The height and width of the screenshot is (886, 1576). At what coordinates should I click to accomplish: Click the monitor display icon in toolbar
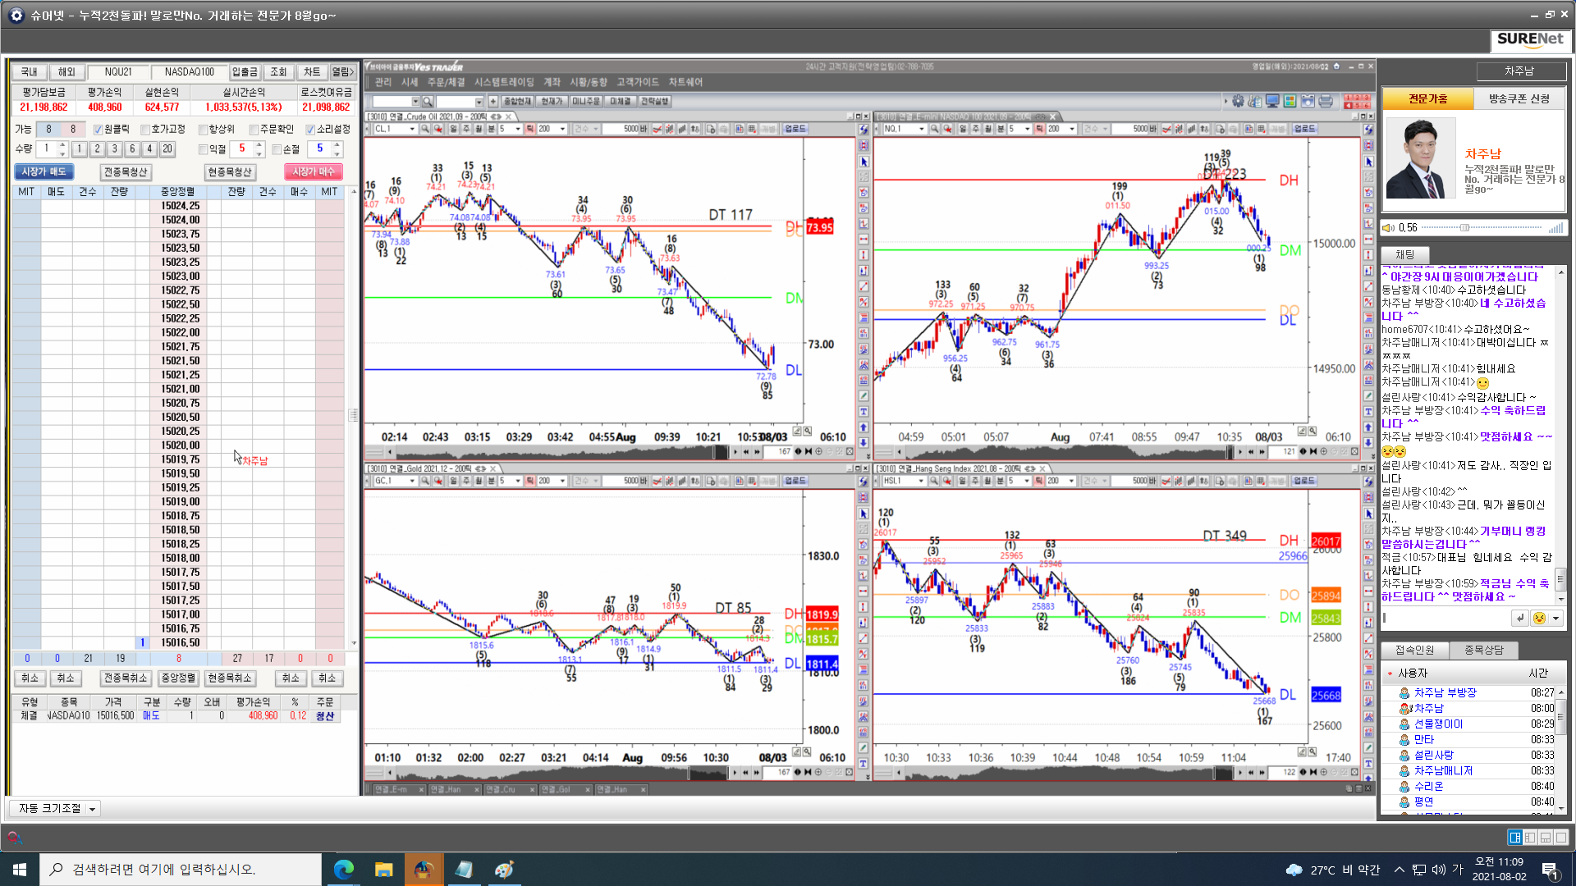tap(1272, 101)
